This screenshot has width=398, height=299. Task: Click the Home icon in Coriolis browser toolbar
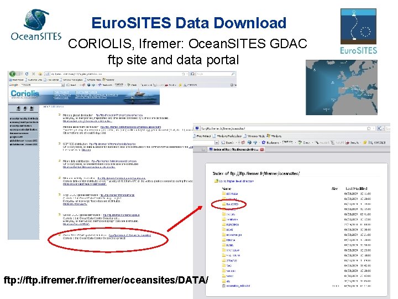pyautogui.click(x=40, y=74)
